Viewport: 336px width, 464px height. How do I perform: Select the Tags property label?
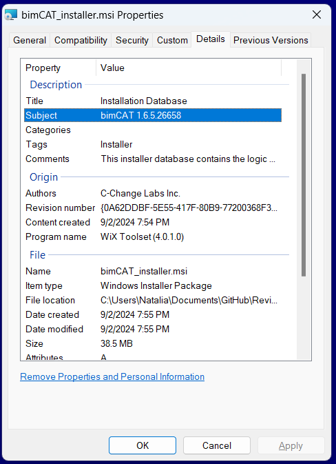pos(36,144)
